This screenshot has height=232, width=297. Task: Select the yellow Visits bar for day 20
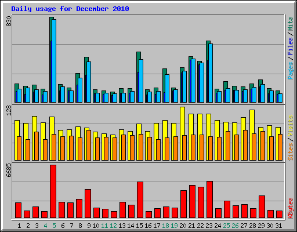182,133
